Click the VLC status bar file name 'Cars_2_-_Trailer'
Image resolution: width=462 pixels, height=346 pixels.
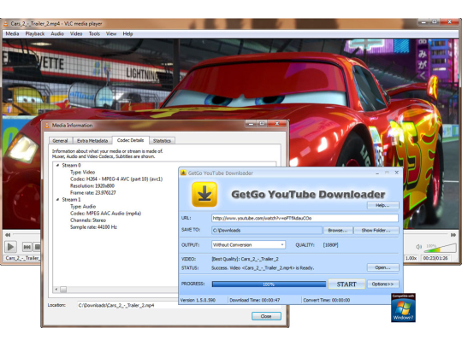click(x=22, y=258)
